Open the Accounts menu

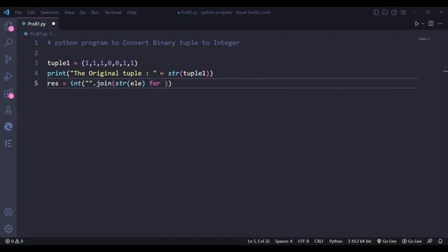pos(8,212)
